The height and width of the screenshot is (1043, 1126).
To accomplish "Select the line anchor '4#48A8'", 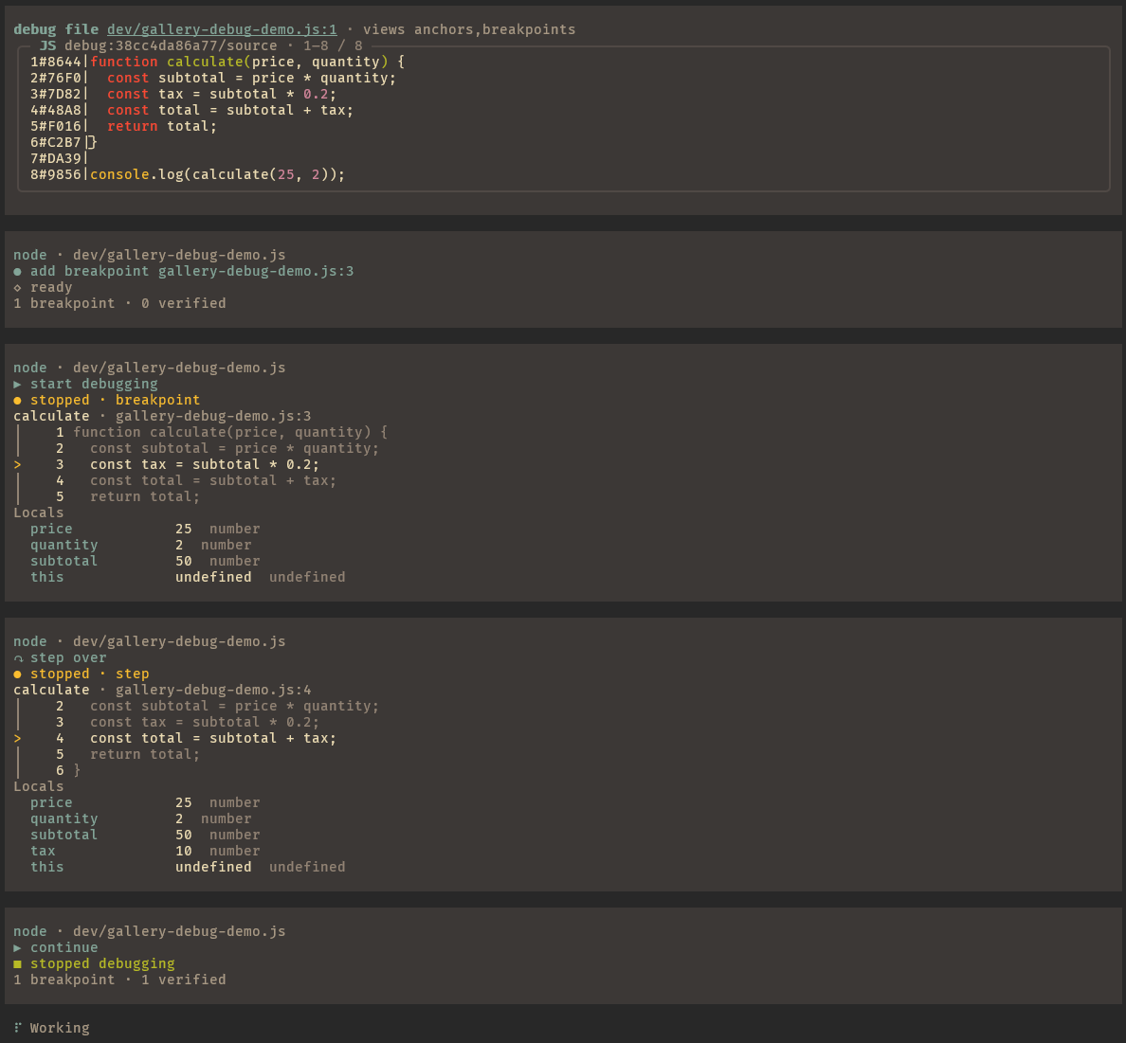I will pos(55,110).
